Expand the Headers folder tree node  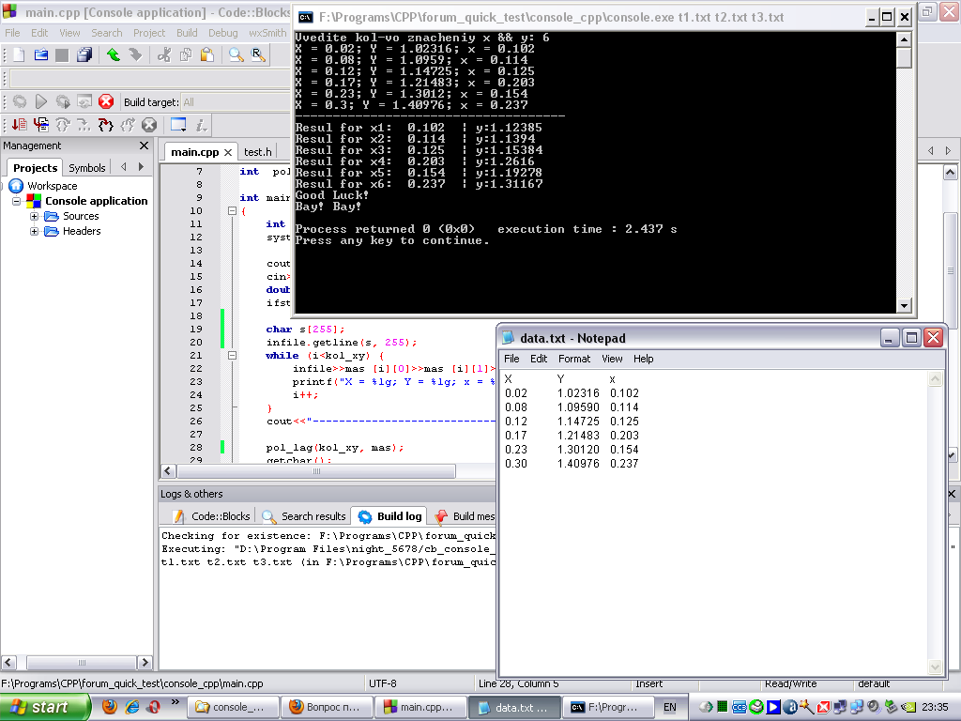click(x=35, y=231)
